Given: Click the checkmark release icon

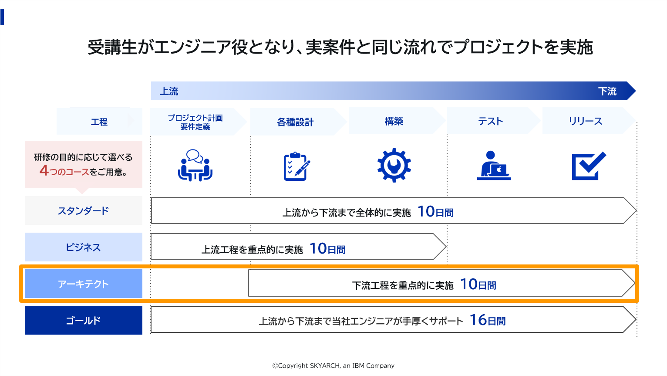Looking at the screenshot, I should (588, 166).
